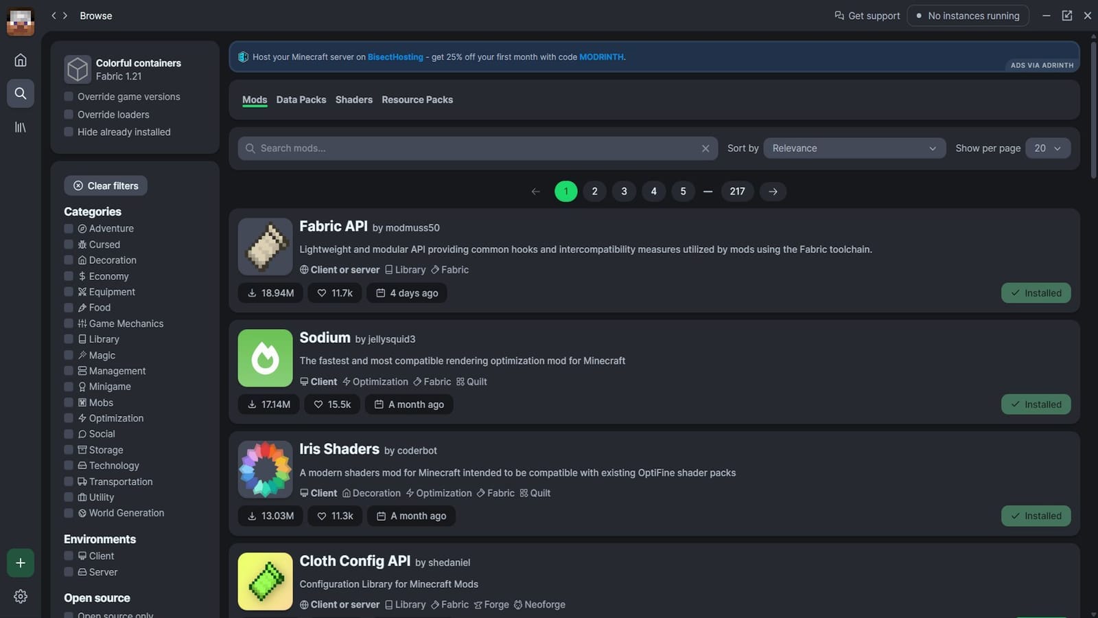The height and width of the screenshot is (618, 1098).
Task: Clear the mod search with the X icon
Action: coord(705,148)
